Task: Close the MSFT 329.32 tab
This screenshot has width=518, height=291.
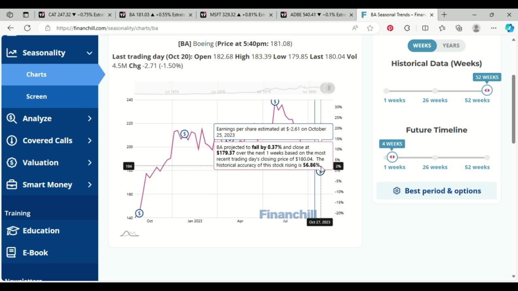Action: tap(271, 15)
